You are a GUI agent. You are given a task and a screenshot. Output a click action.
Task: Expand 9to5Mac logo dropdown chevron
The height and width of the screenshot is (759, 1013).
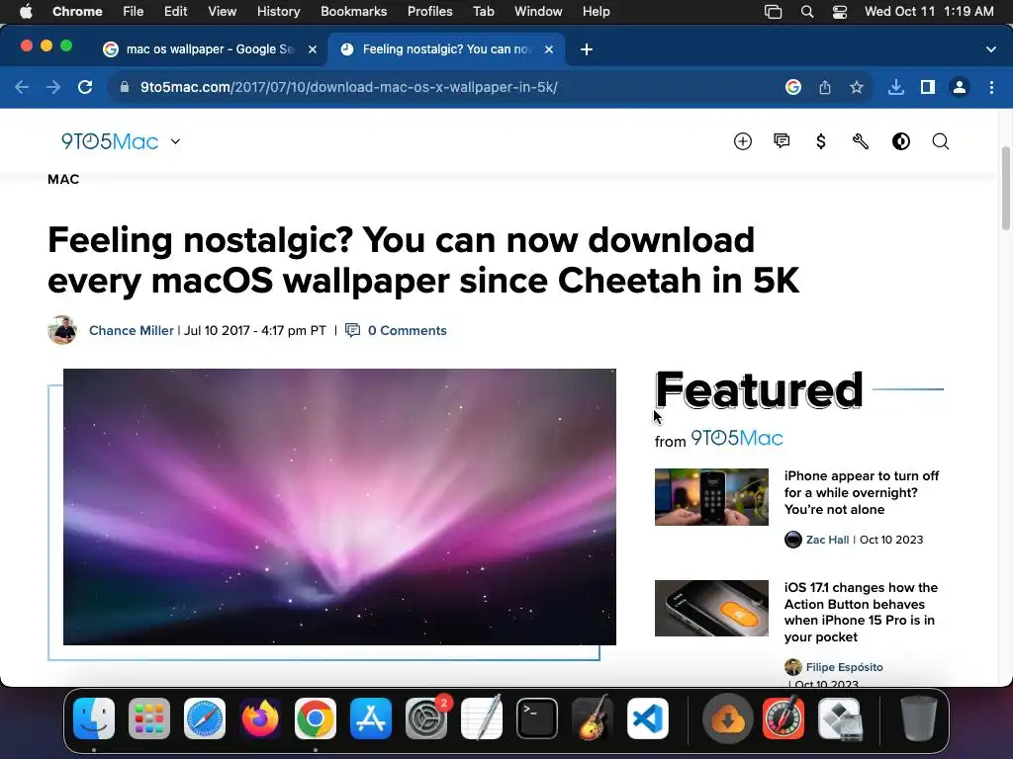coord(175,141)
